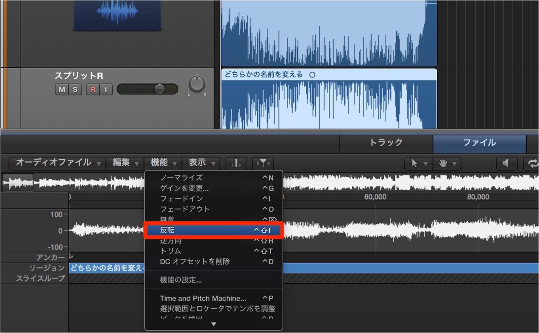Open the pointer tool menu
The image size is (539, 333).
[419, 163]
